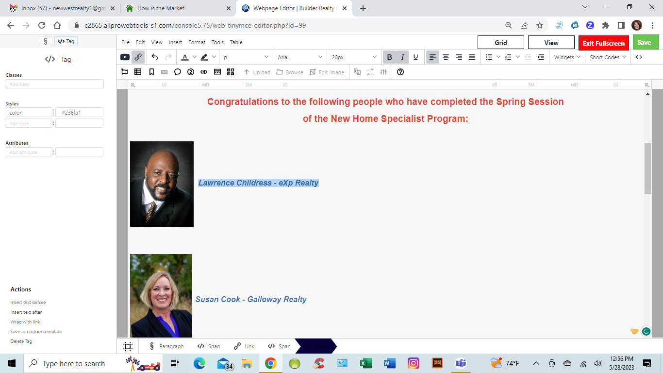Toggle left alignment

(432, 57)
